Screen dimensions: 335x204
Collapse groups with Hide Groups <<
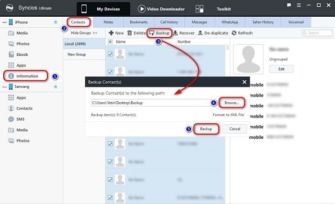coord(84,33)
